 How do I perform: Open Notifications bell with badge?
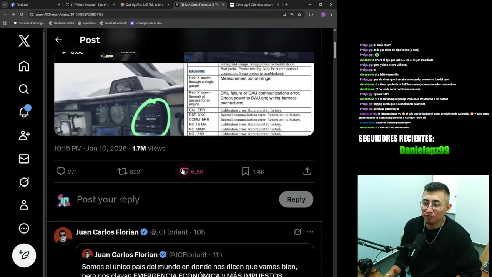(24, 112)
